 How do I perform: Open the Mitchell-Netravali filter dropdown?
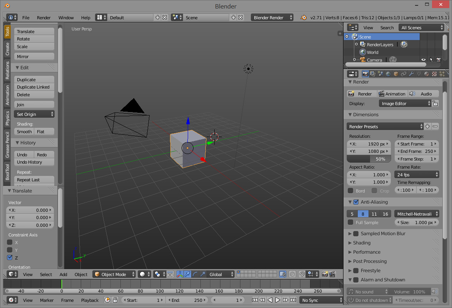click(417, 214)
